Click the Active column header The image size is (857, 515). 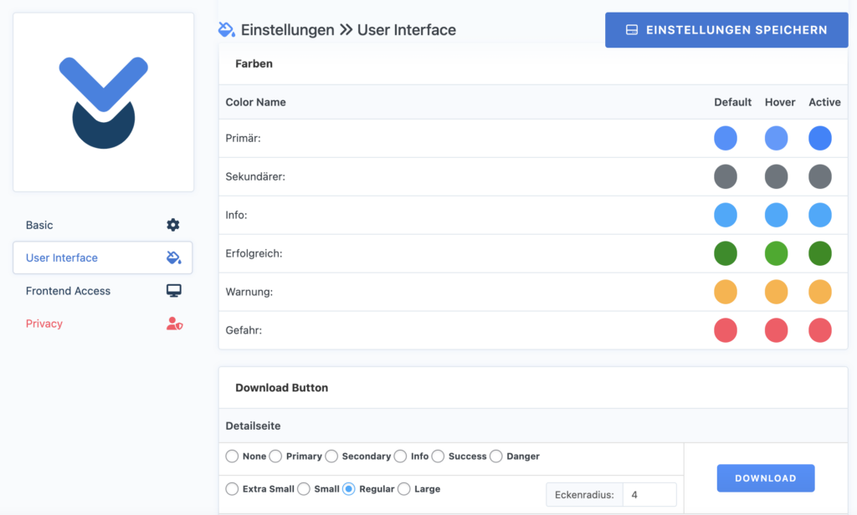pos(824,102)
